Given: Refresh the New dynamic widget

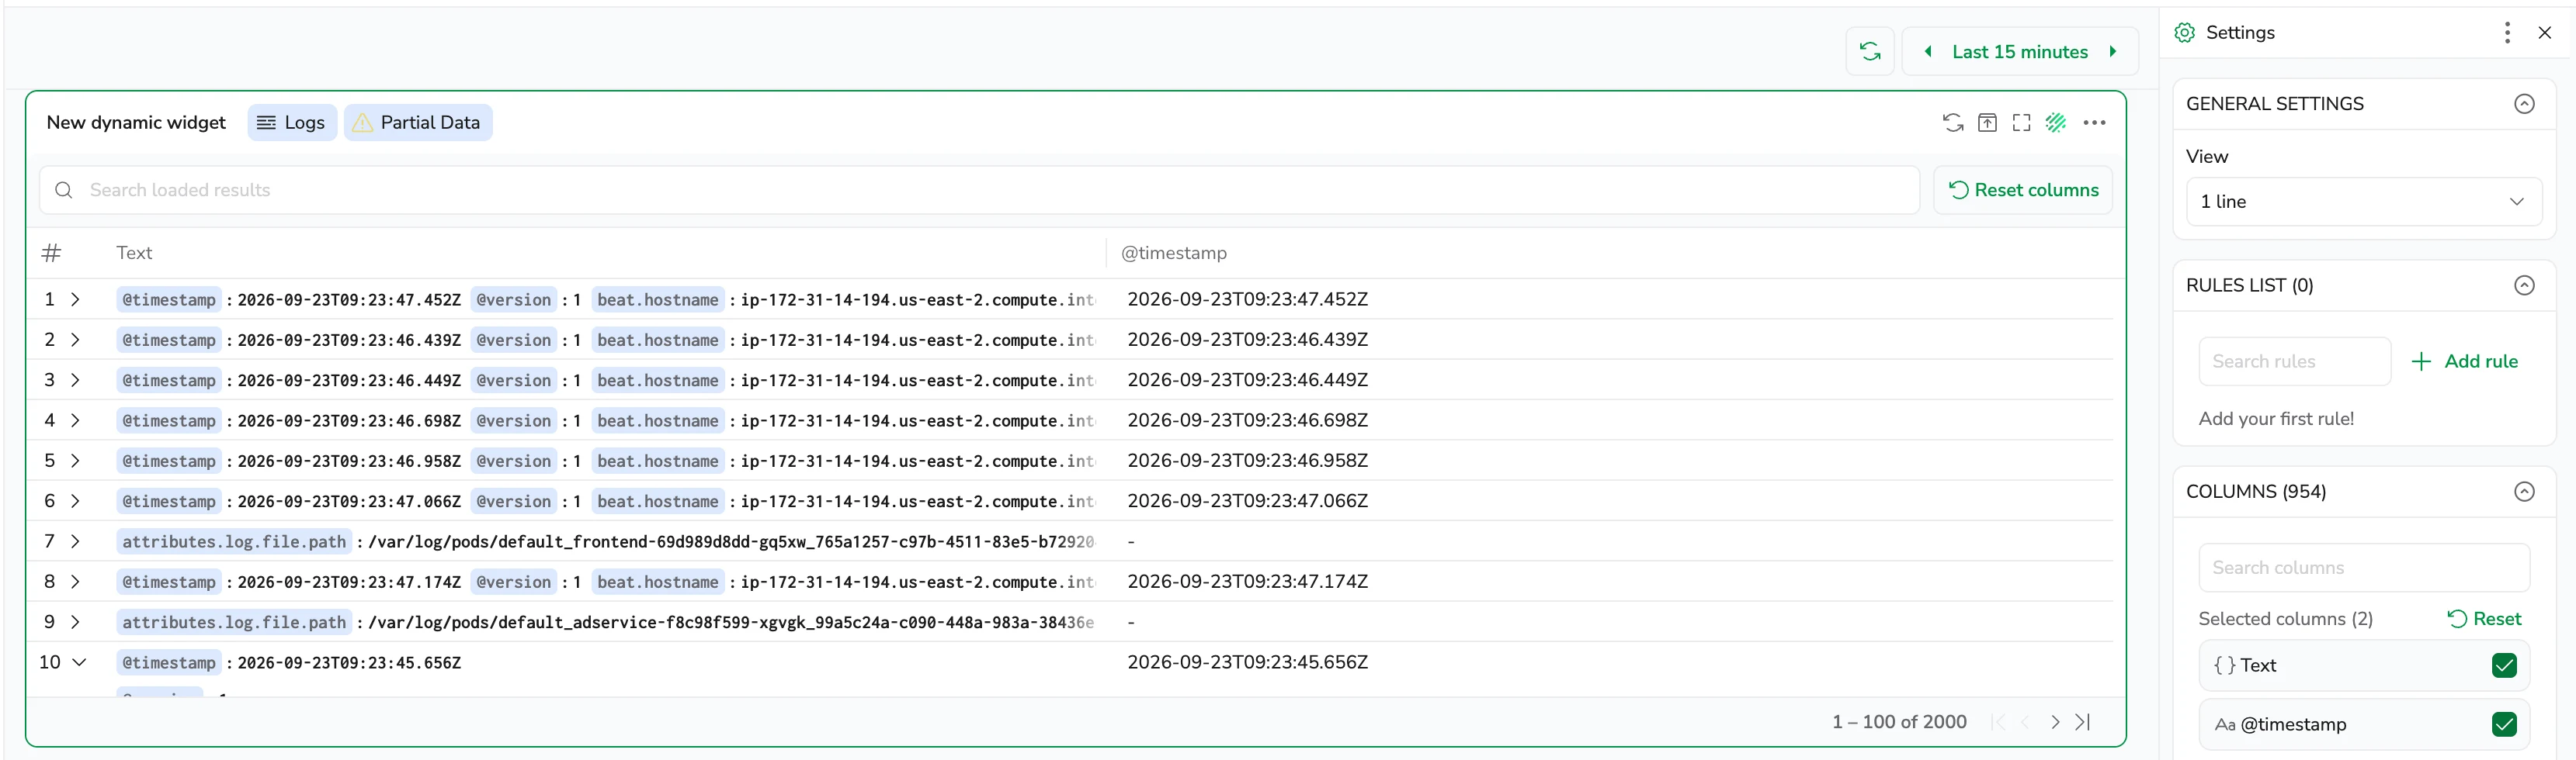Looking at the screenshot, I should (1952, 123).
